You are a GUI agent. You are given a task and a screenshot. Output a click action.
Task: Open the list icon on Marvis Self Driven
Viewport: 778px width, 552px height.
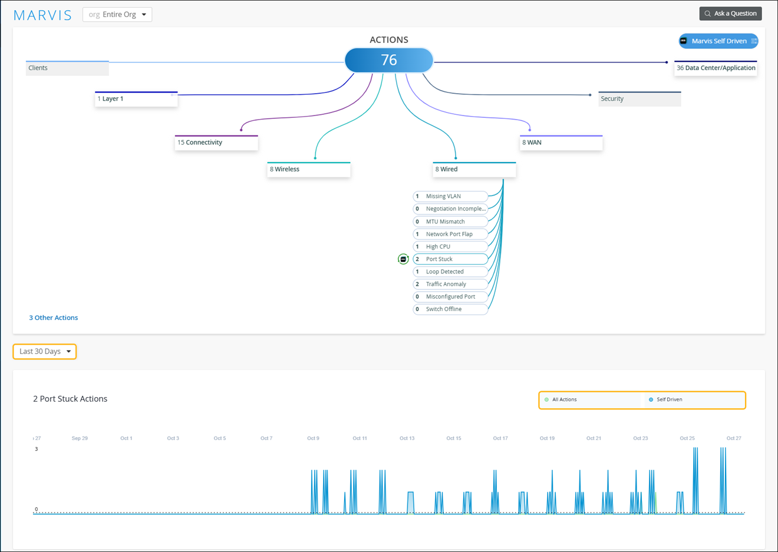pyautogui.click(x=754, y=41)
